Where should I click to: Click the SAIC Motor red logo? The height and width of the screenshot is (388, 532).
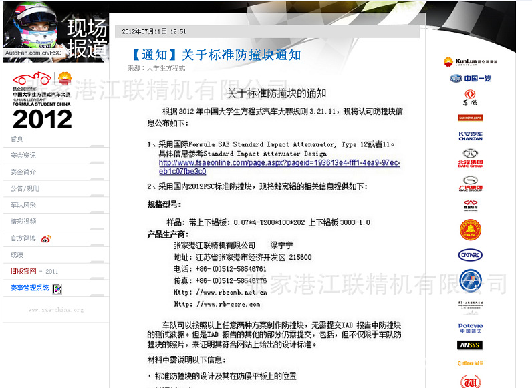[471, 118]
